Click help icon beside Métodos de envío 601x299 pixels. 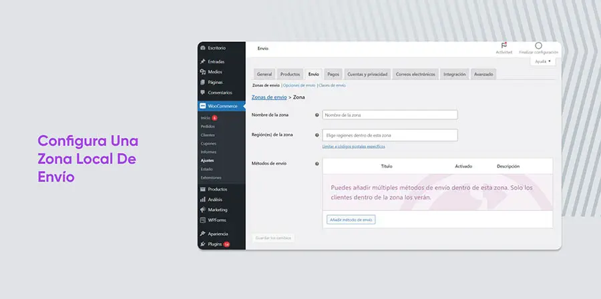(317, 164)
